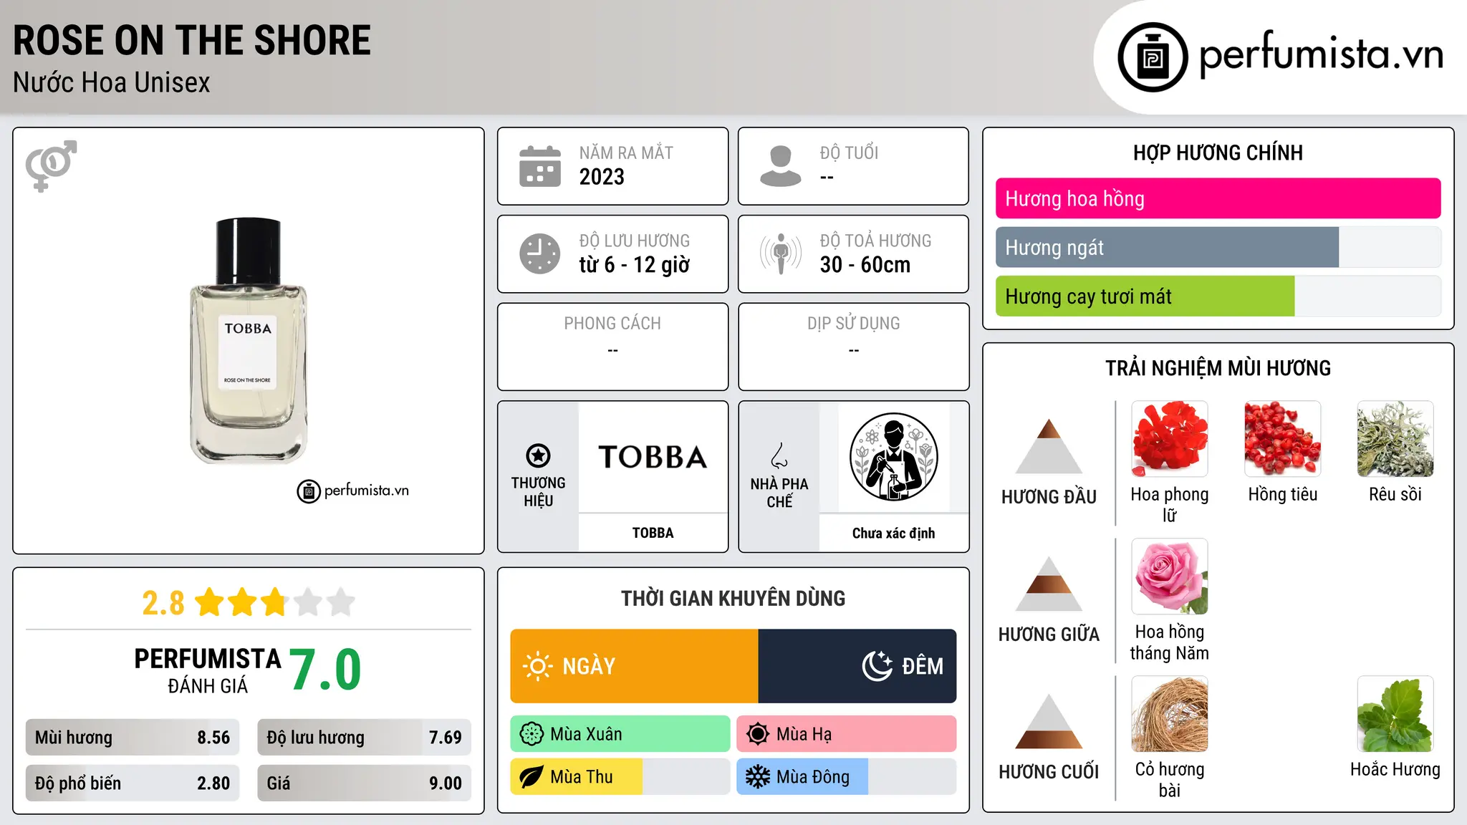Screen dimensions: 1467x825
Task: Select the pink Hương hoa hồng accord bar
Action: click(x=1218, y=198)
